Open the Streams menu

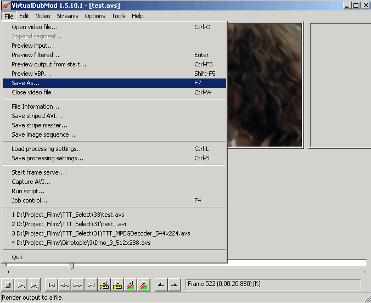click(x=67, y=16)
